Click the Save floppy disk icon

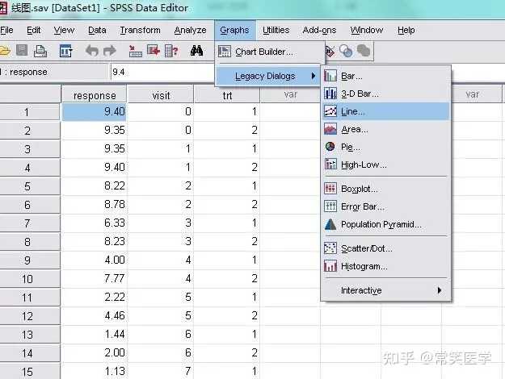click(22, 51)
